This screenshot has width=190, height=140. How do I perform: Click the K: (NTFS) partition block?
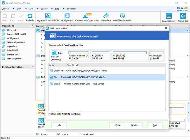(100, 55)
